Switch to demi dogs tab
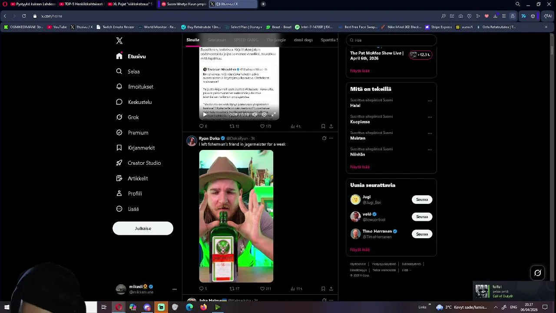Screen dimensions: 556x313 [x=303, y=40]
